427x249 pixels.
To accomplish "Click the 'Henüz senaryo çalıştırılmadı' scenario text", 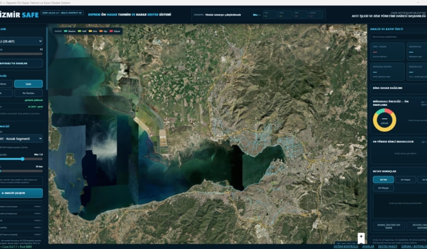I will pos(223,15).
